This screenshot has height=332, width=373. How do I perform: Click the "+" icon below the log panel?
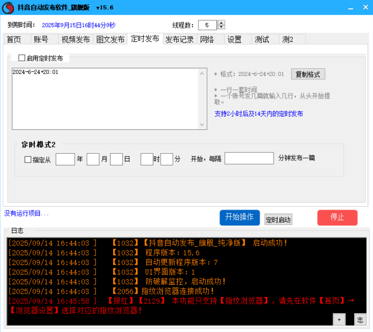coord(339,319)
